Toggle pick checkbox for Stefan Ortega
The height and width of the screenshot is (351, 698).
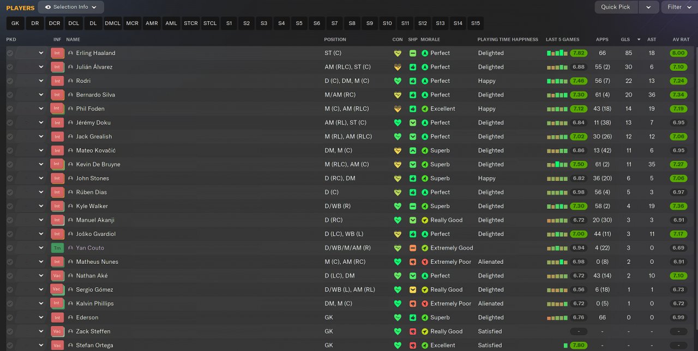point(10,346)
